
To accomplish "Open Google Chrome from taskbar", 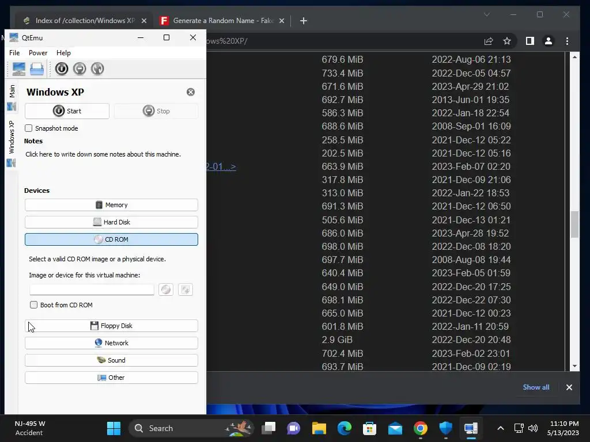I will coord(420,428).
